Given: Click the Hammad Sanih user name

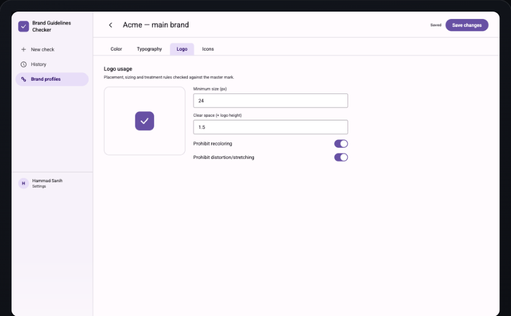Looking at the screenshot, I should click(47, 181).
